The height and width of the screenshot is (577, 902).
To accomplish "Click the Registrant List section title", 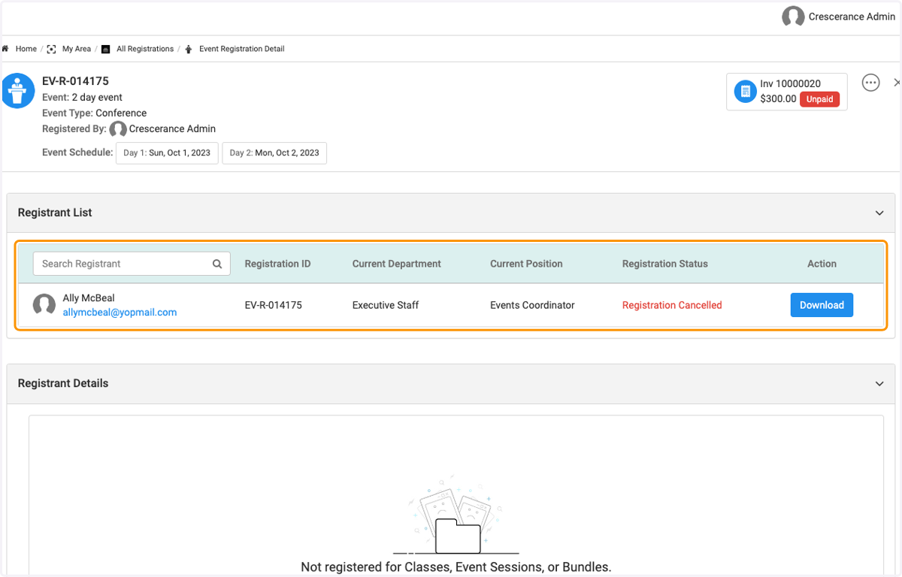I will click(55, 213).
